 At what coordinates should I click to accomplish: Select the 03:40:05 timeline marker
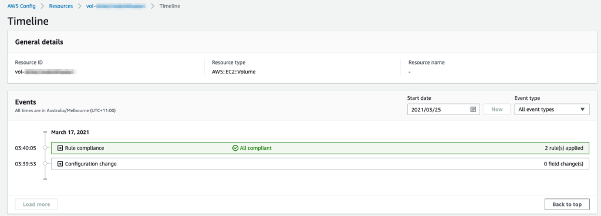pyautogui.click(x=45, y=148)
